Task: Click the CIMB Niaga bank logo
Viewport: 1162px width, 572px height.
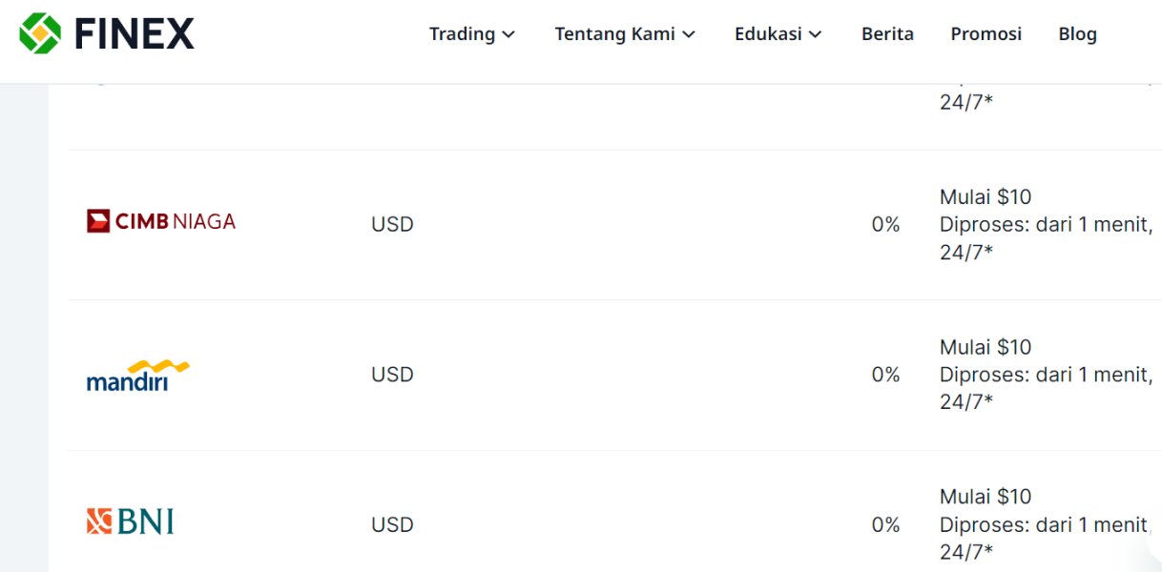Action: [x=160, y=221]
